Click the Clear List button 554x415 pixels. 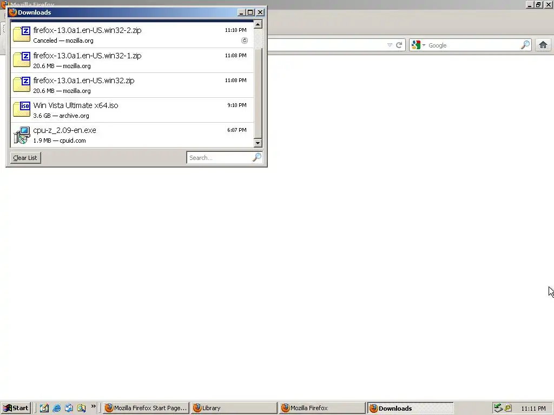pos(25,158)
